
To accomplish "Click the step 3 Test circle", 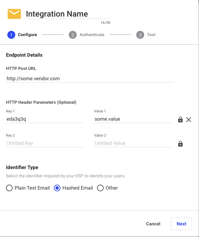I will [x=140, y=35].
